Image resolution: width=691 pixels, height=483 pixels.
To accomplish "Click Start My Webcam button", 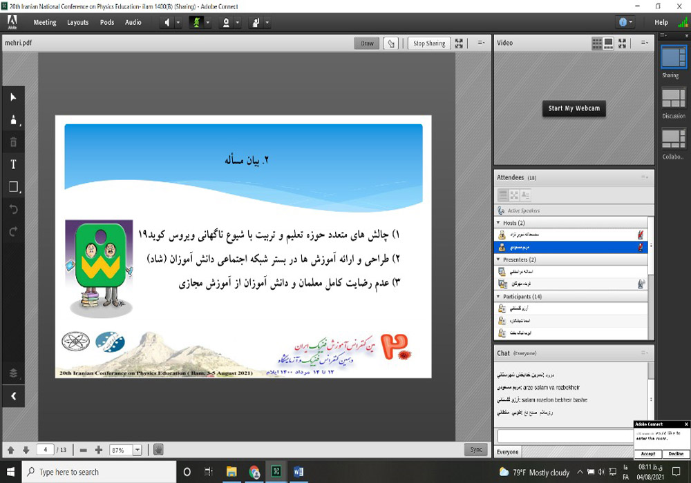I will (x=574, y=108).
